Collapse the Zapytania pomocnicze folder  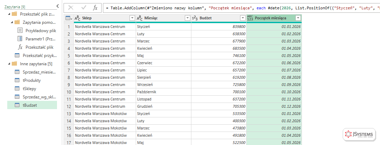12,22
